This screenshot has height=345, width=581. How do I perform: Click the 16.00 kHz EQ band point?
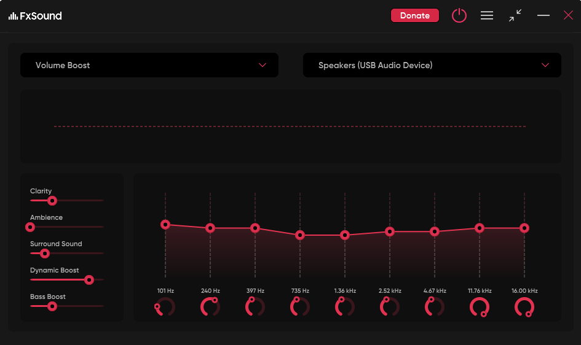524,228
